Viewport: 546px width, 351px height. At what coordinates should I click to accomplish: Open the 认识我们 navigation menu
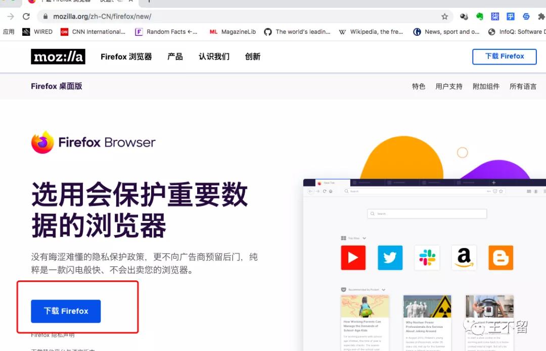tap(213, 56)
